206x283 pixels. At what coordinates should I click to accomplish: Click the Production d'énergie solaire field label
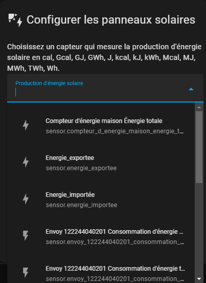(49, 83)
